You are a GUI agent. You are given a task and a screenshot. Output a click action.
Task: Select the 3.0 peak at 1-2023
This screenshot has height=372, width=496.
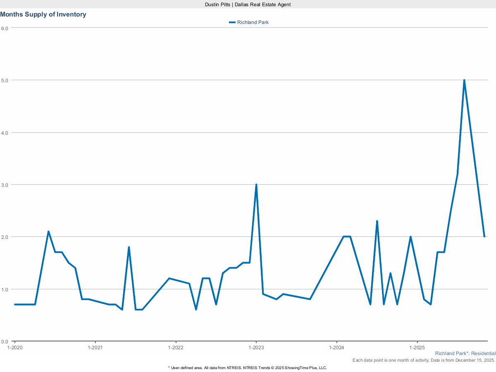[x=256, y=185]
